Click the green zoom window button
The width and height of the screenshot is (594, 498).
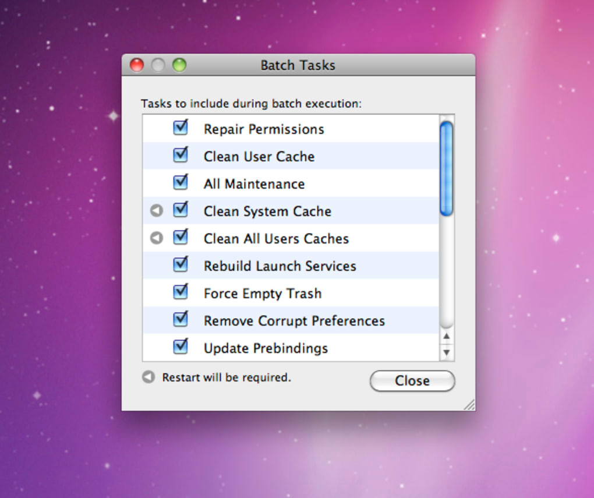pos(179,65)
